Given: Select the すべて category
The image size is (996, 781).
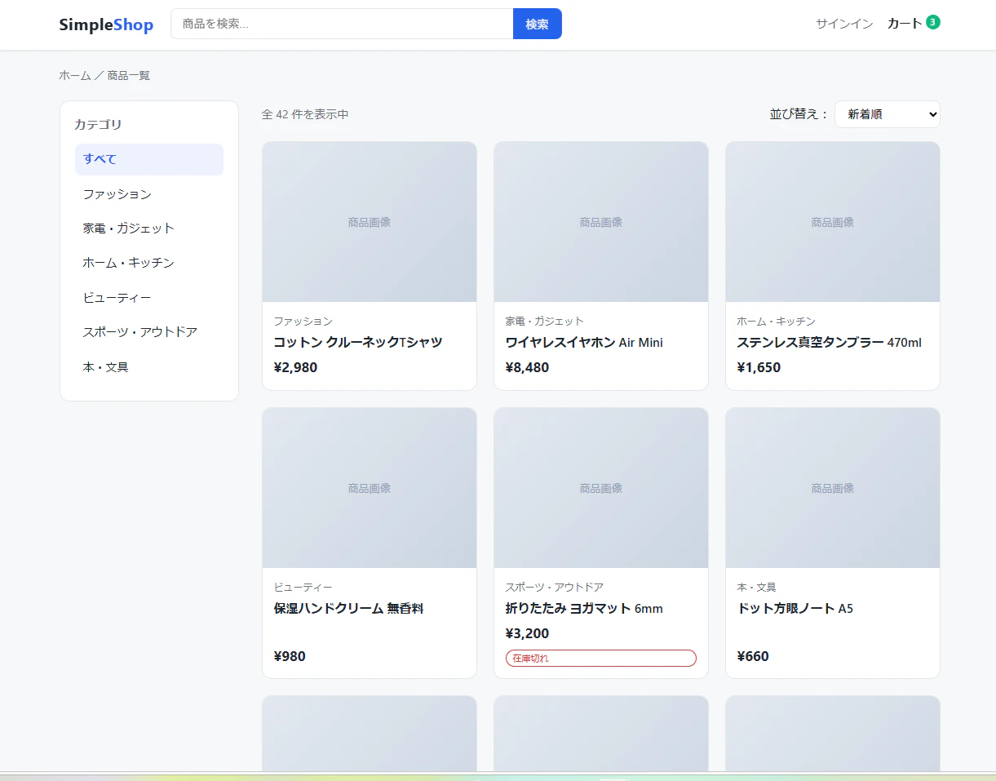Looking at the screenshot, I should (149, 159).
